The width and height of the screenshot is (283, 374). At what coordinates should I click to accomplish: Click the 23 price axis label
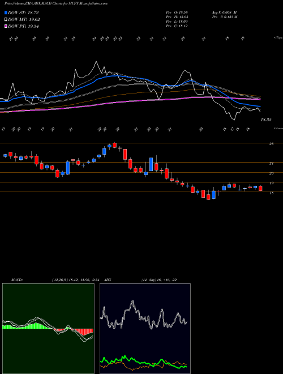pos(271,144)
